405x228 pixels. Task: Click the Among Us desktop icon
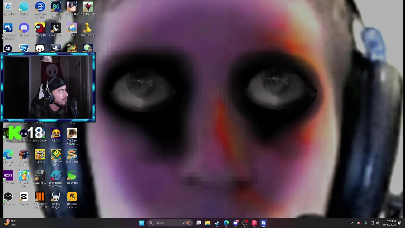coord(40,30)
